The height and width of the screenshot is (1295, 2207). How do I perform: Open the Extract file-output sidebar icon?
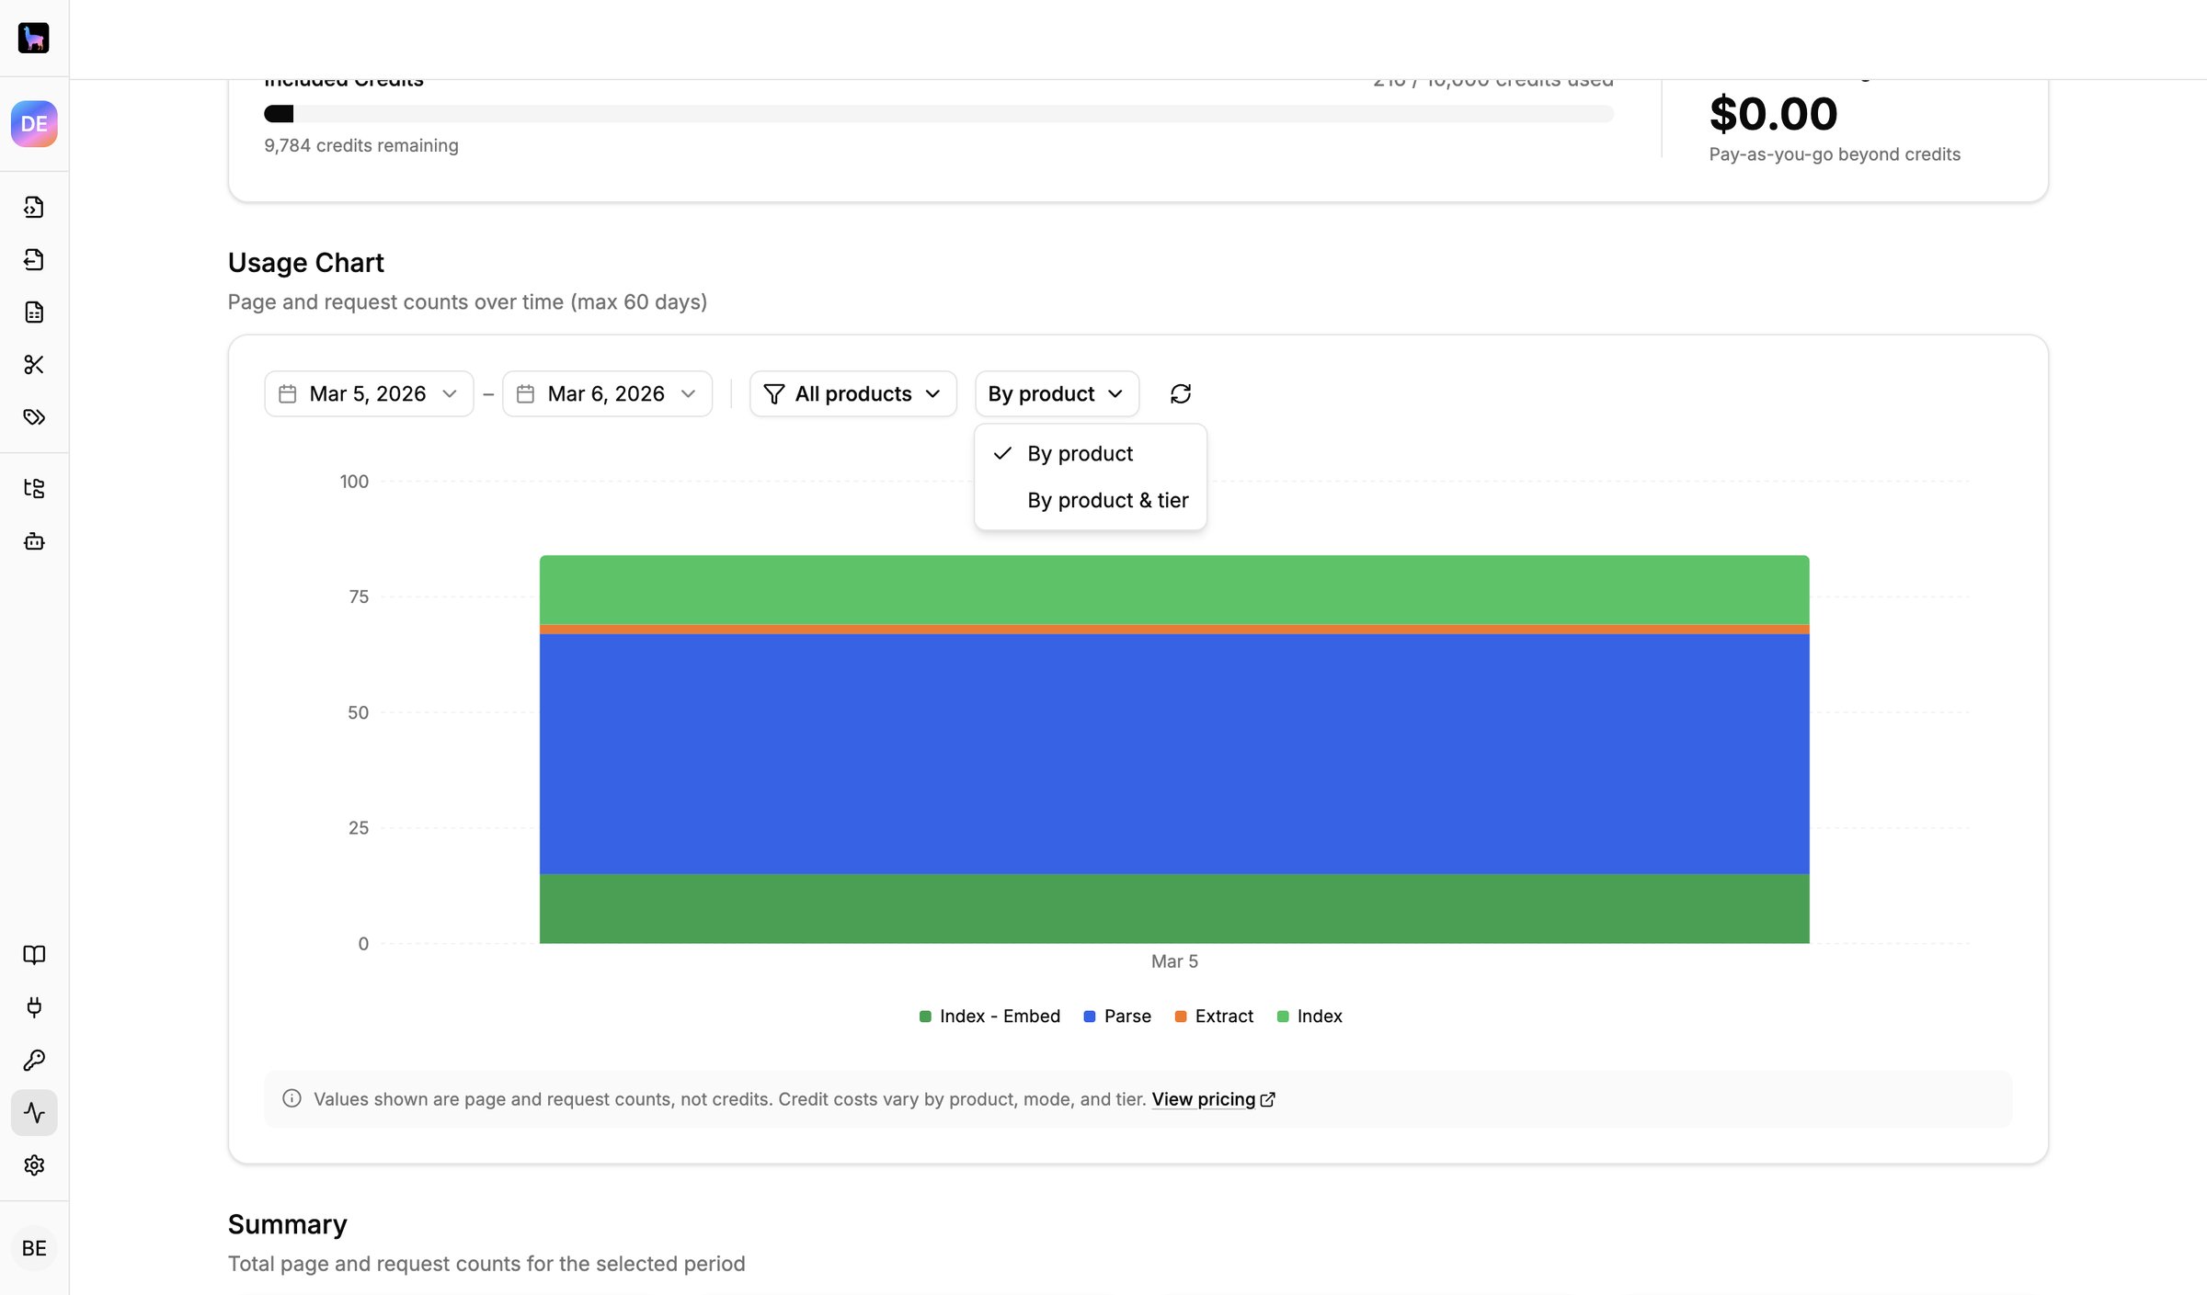coord(34,259)
